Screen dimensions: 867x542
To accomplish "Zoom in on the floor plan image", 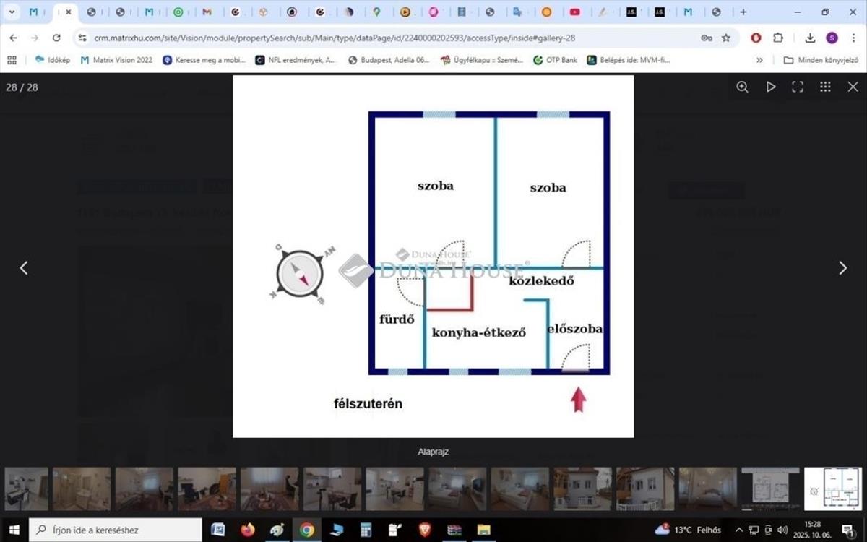I will [742, 87].
